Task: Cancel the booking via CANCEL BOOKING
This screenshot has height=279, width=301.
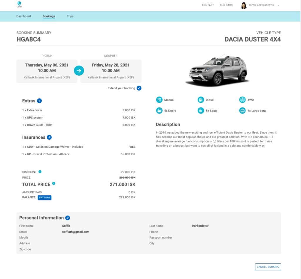Action: [267, 267]
